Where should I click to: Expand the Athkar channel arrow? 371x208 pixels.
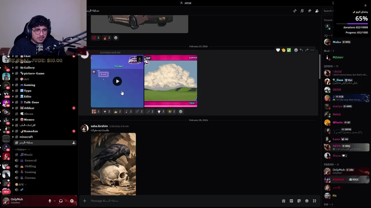[13, 108]
